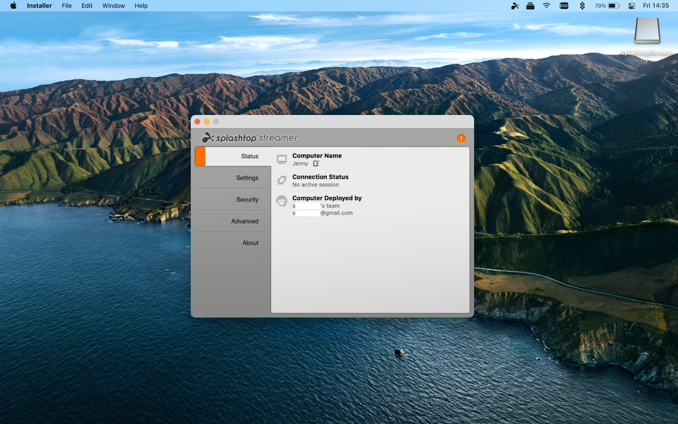Open the Help menu
The image size is (678, 424).
(141, 6)
